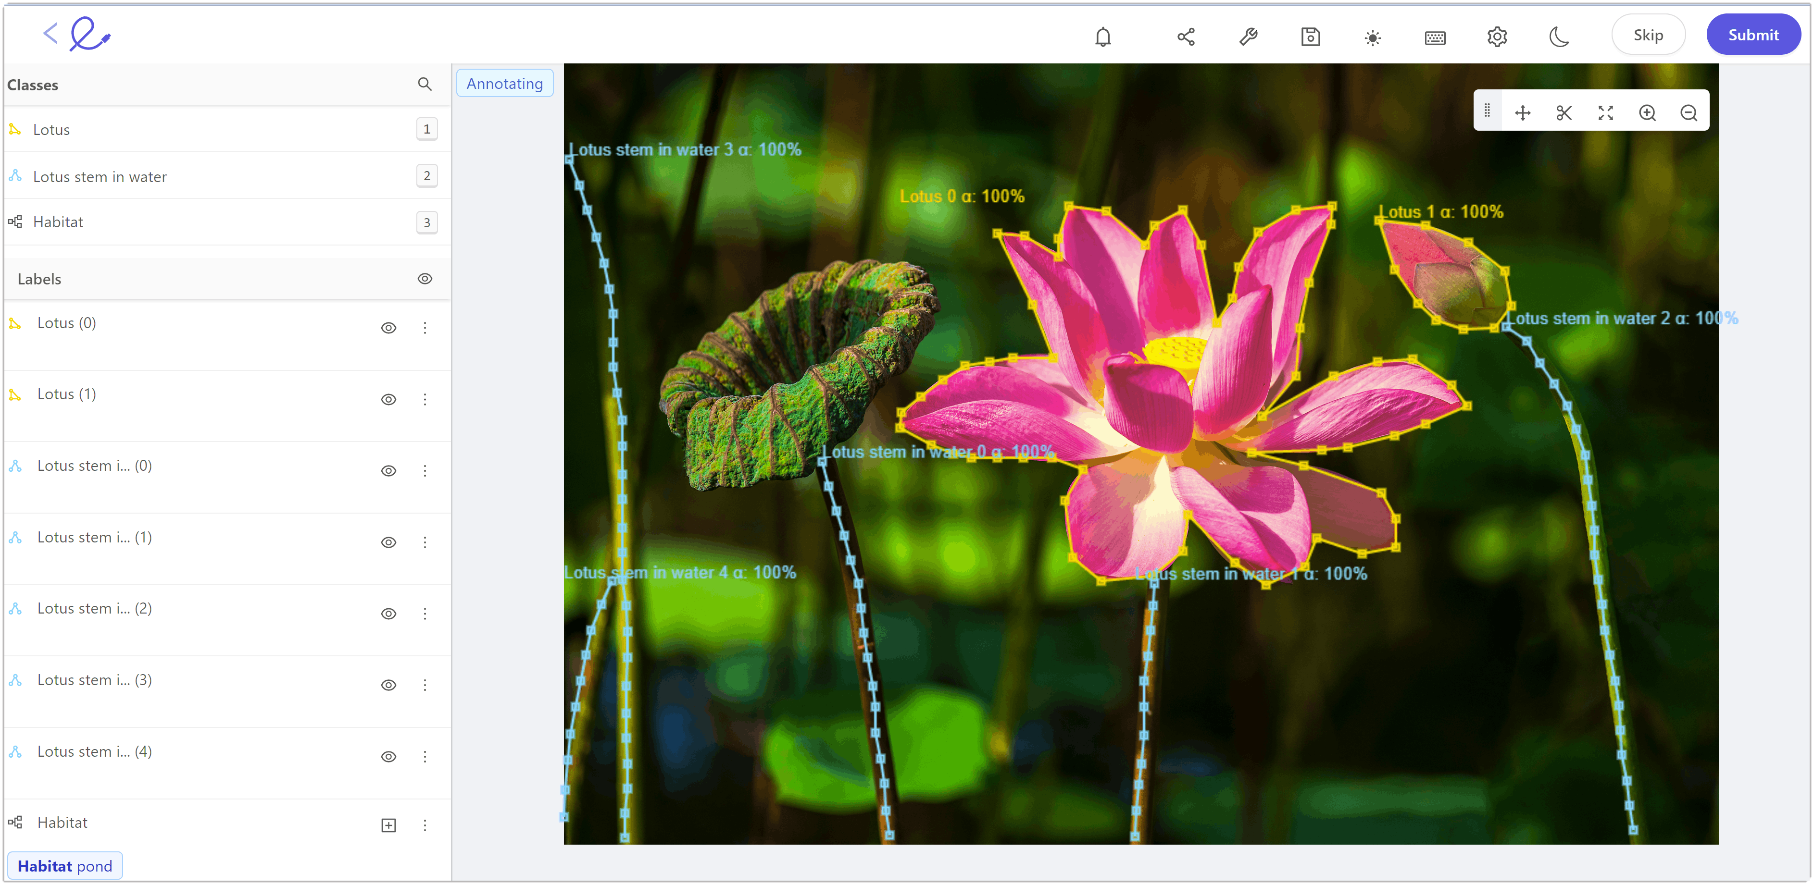The width and height of the screenshot is (1814, 885).
Task: Open image brightness settings
Action: pyautogui.click(x=1373, y=37)
